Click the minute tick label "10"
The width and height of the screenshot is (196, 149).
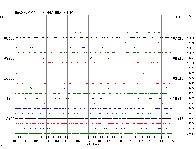tap(120, 141)
